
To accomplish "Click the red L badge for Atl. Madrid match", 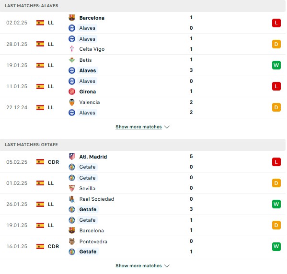I will [276, 162].
